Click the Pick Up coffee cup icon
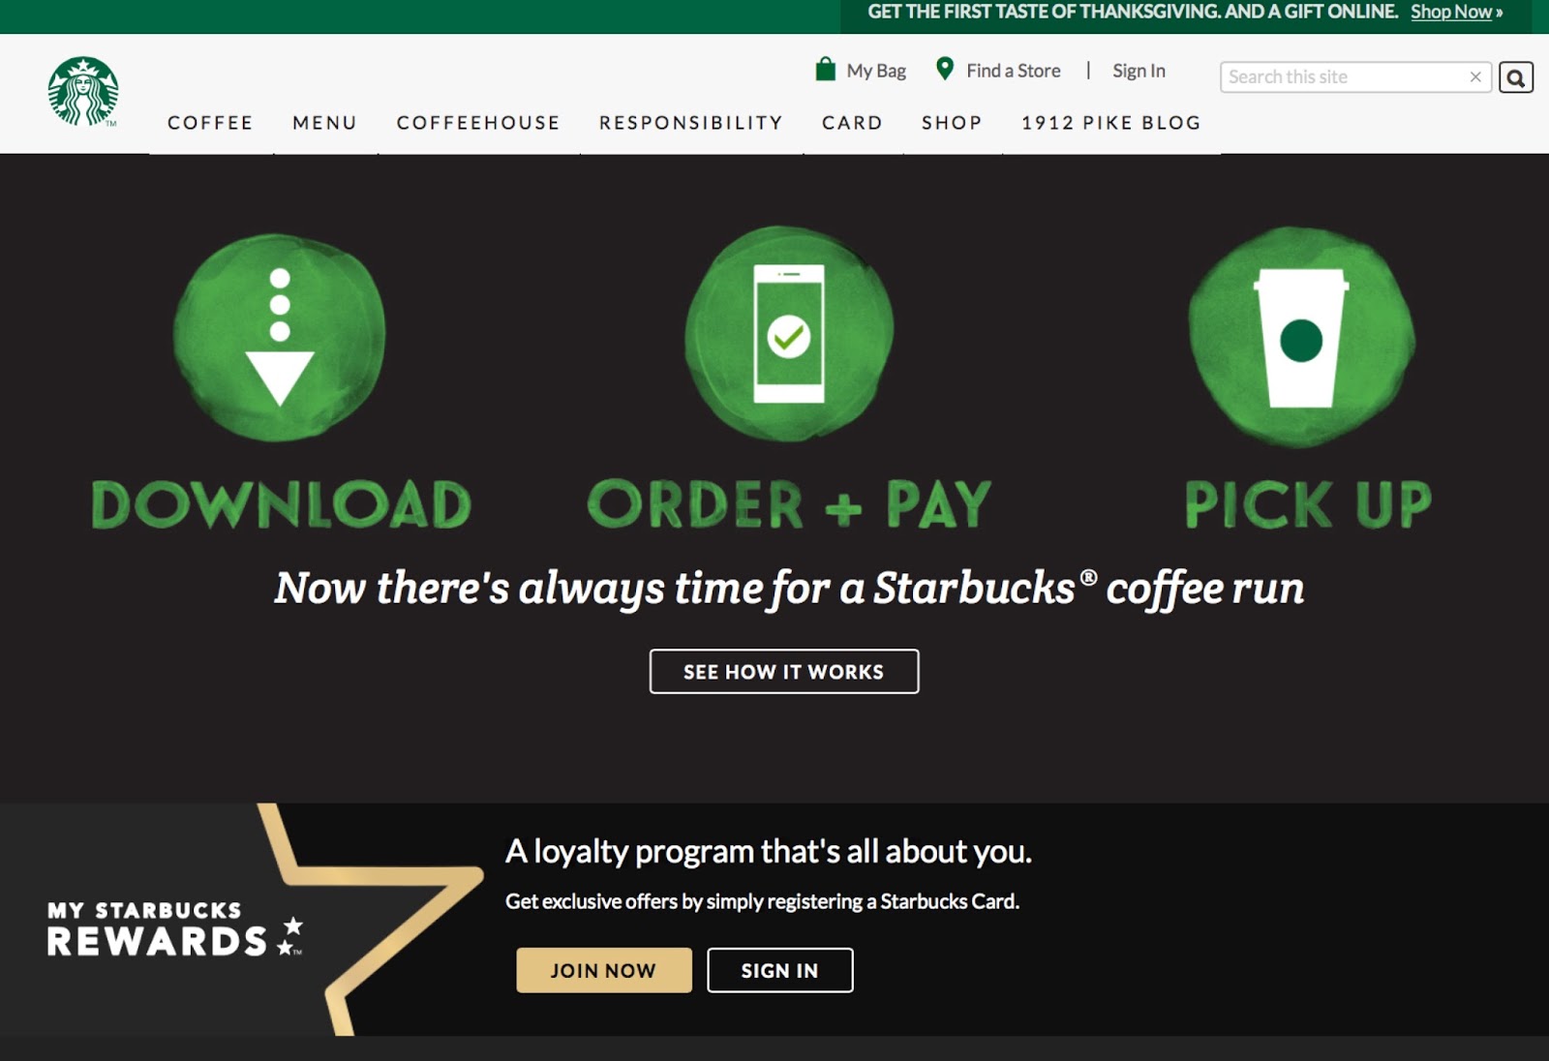 (x=1301, y=336)
